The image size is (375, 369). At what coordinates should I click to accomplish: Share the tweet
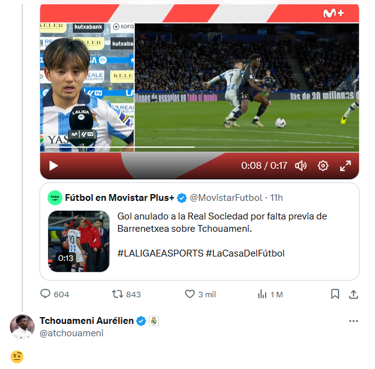[353, 294]
